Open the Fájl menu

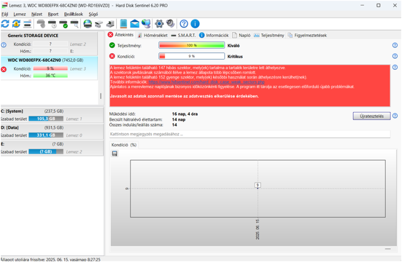pyautogui.click(x=5, y=14)
